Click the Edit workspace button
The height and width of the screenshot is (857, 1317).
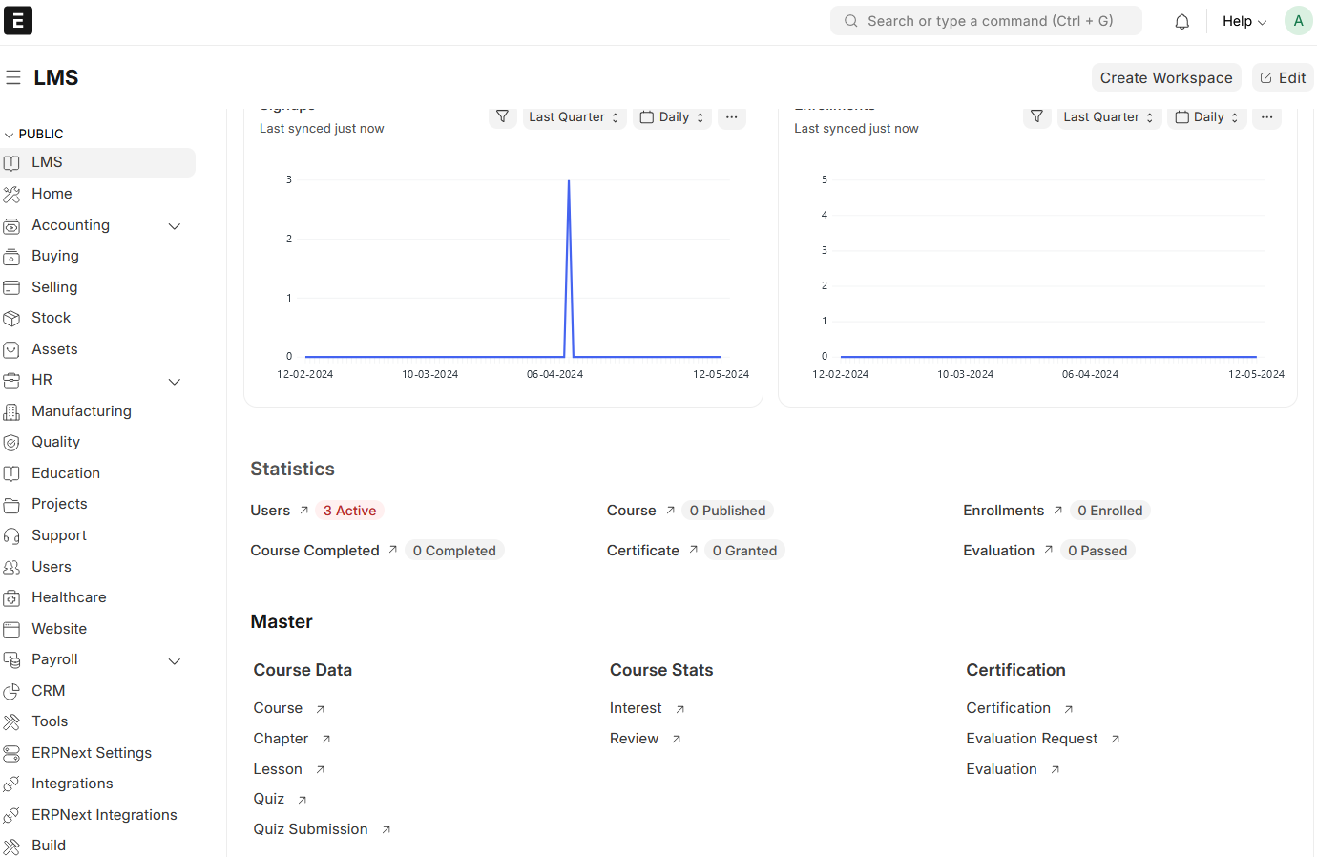pos(1283,78)
